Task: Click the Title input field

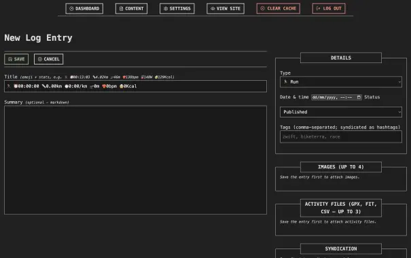Action: point(135,86)
